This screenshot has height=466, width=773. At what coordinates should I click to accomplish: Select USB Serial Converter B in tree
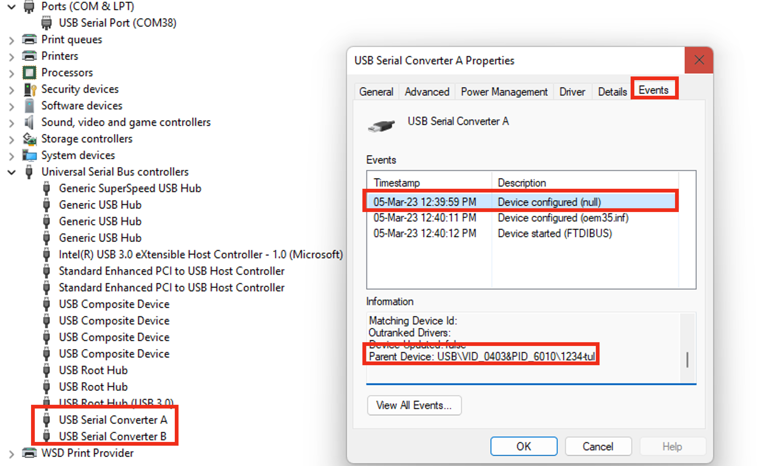pyautogui.click(x=113, y=437)
